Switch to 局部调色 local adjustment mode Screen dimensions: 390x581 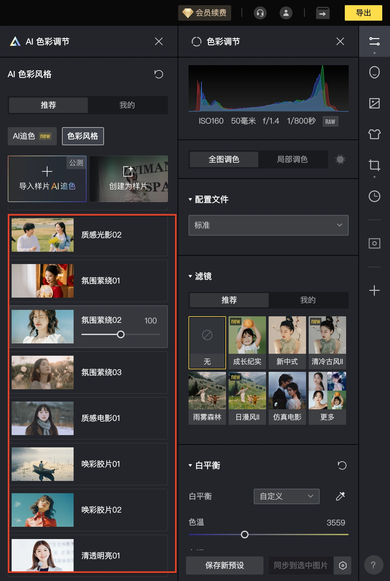292,159
